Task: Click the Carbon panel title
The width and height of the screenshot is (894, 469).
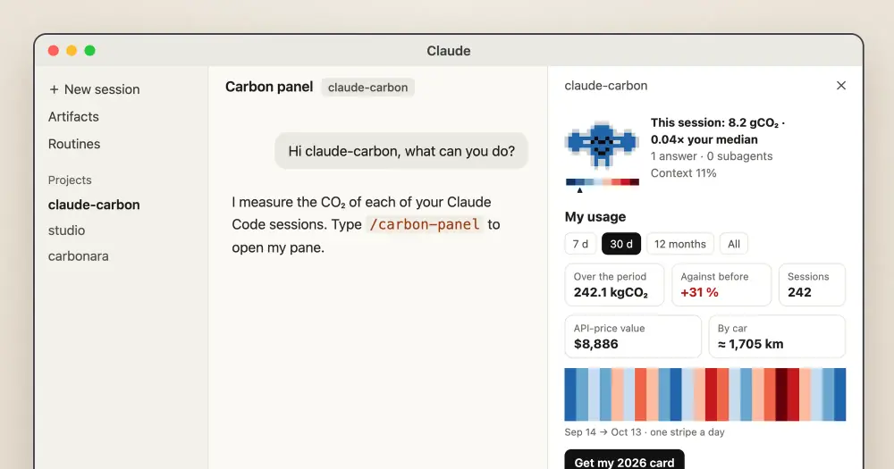Action: click(269, 87)
